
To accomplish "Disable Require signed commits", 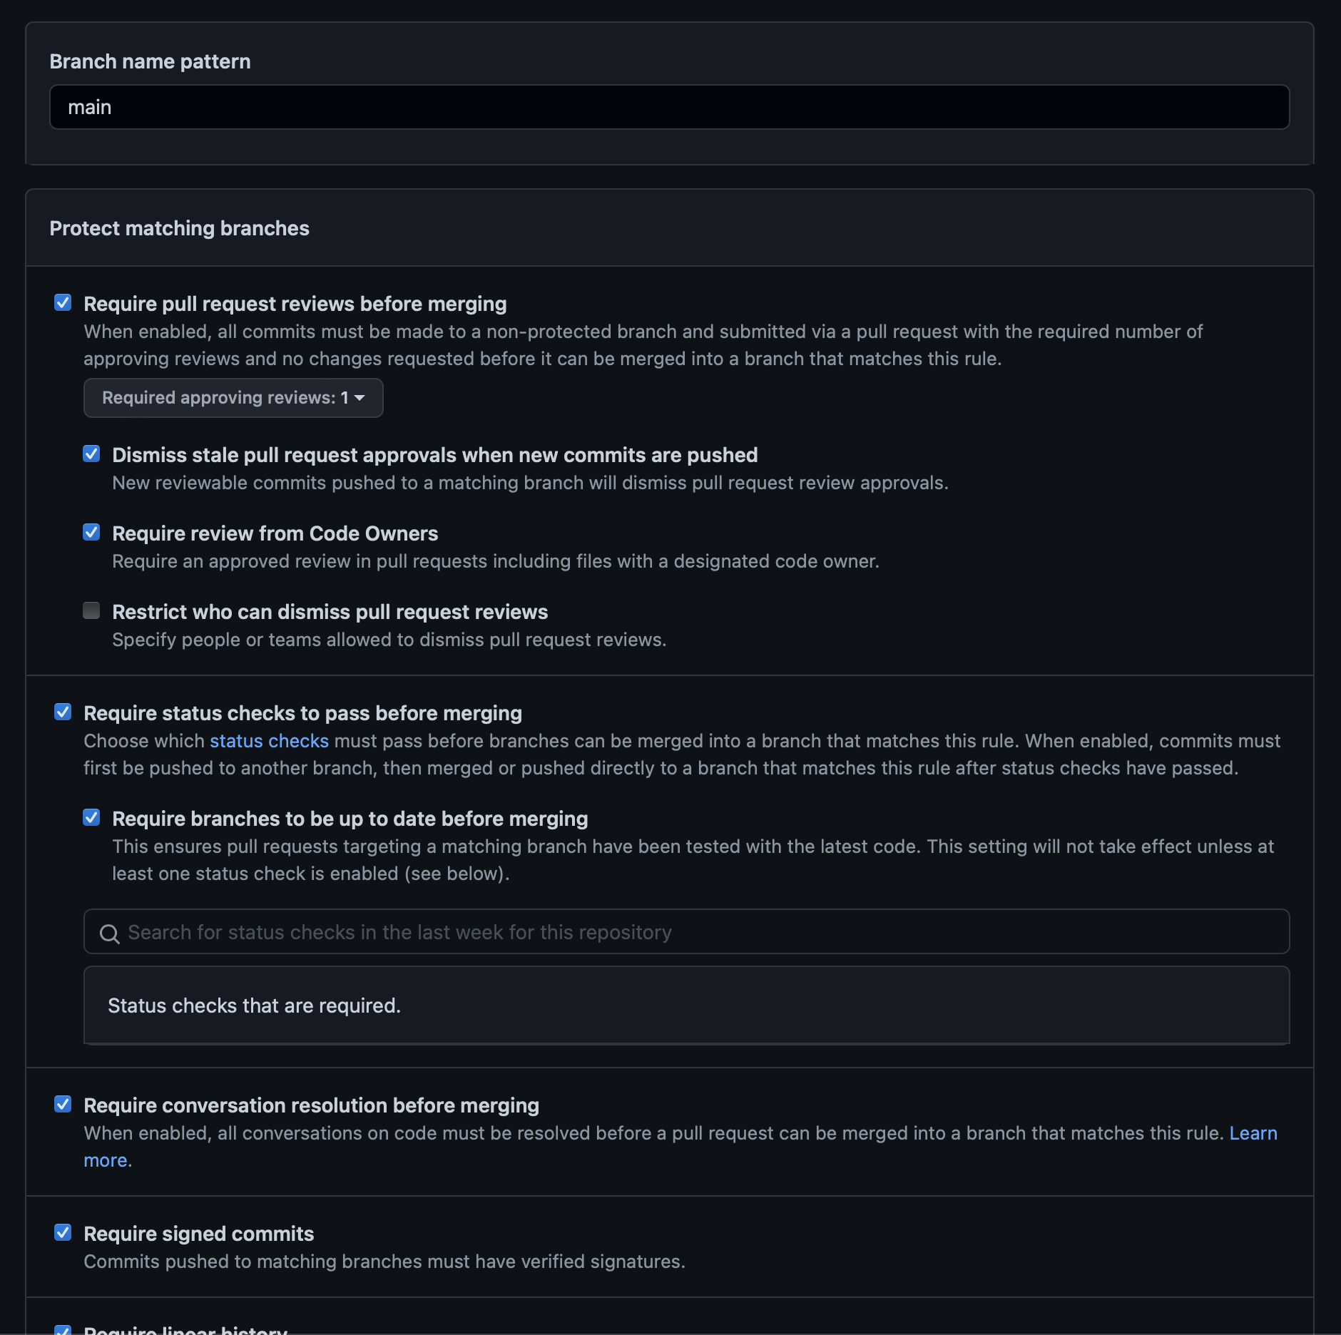I will pyautogui.click(x=63, y=1232).
